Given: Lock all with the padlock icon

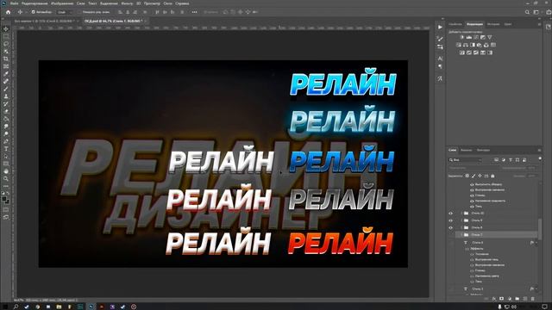Looking at the screenshot, I should tap(492, 176).
